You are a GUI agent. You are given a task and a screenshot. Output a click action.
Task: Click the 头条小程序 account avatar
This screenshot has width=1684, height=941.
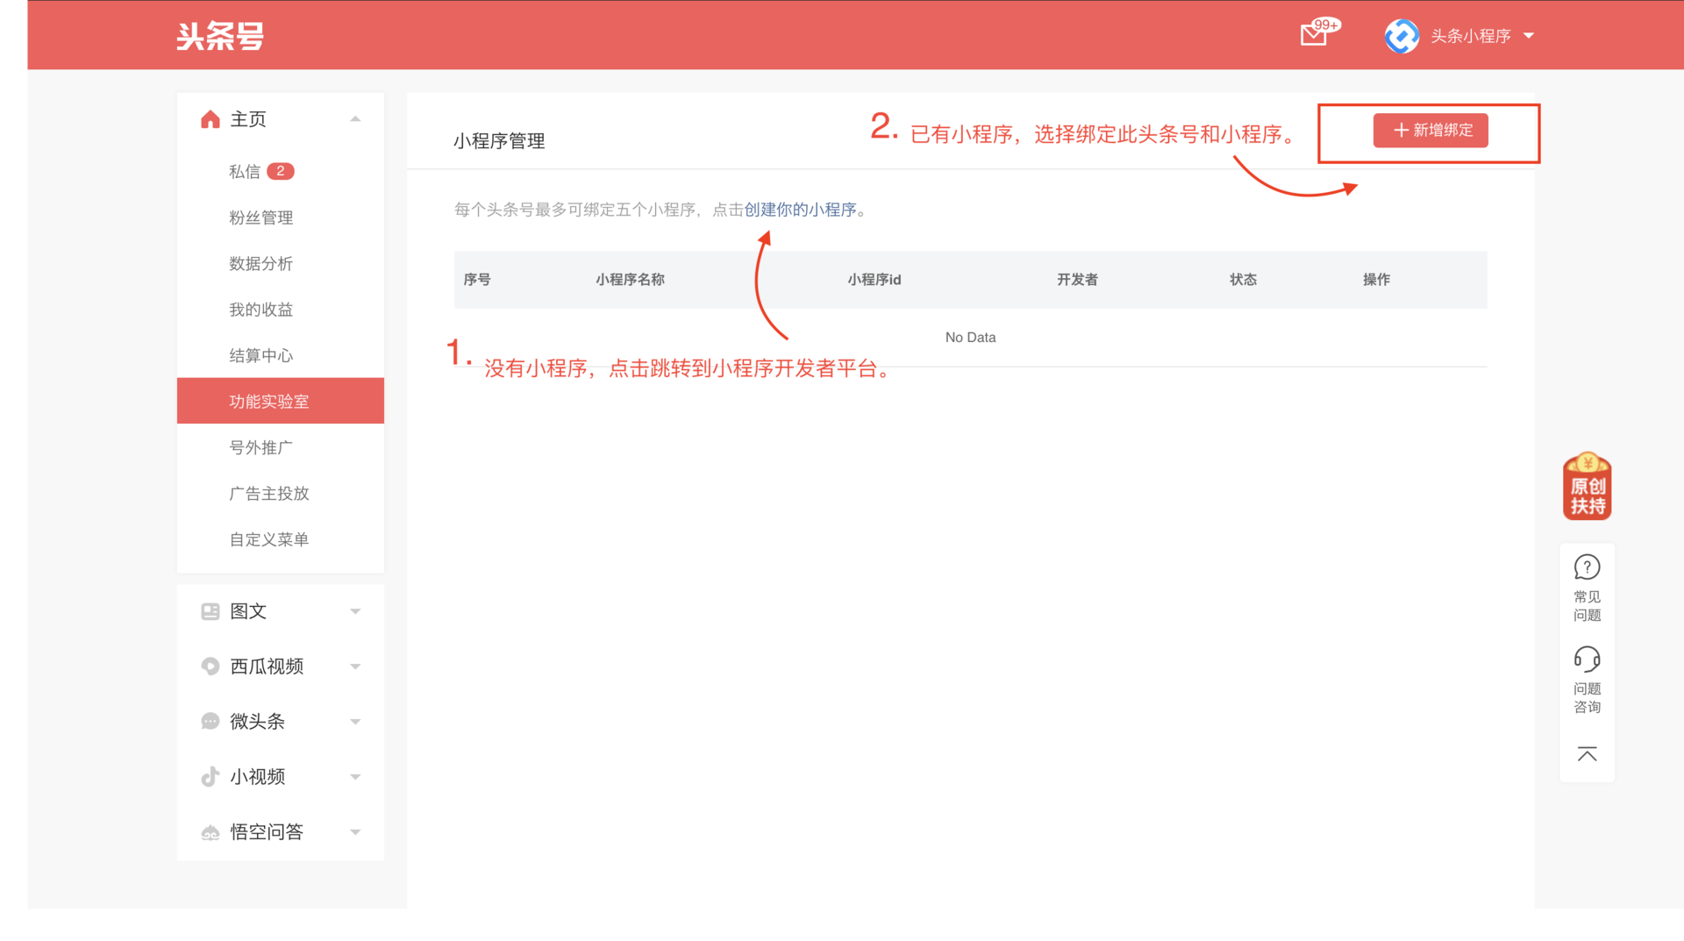pyautogui.click(x=1402, y=36)
